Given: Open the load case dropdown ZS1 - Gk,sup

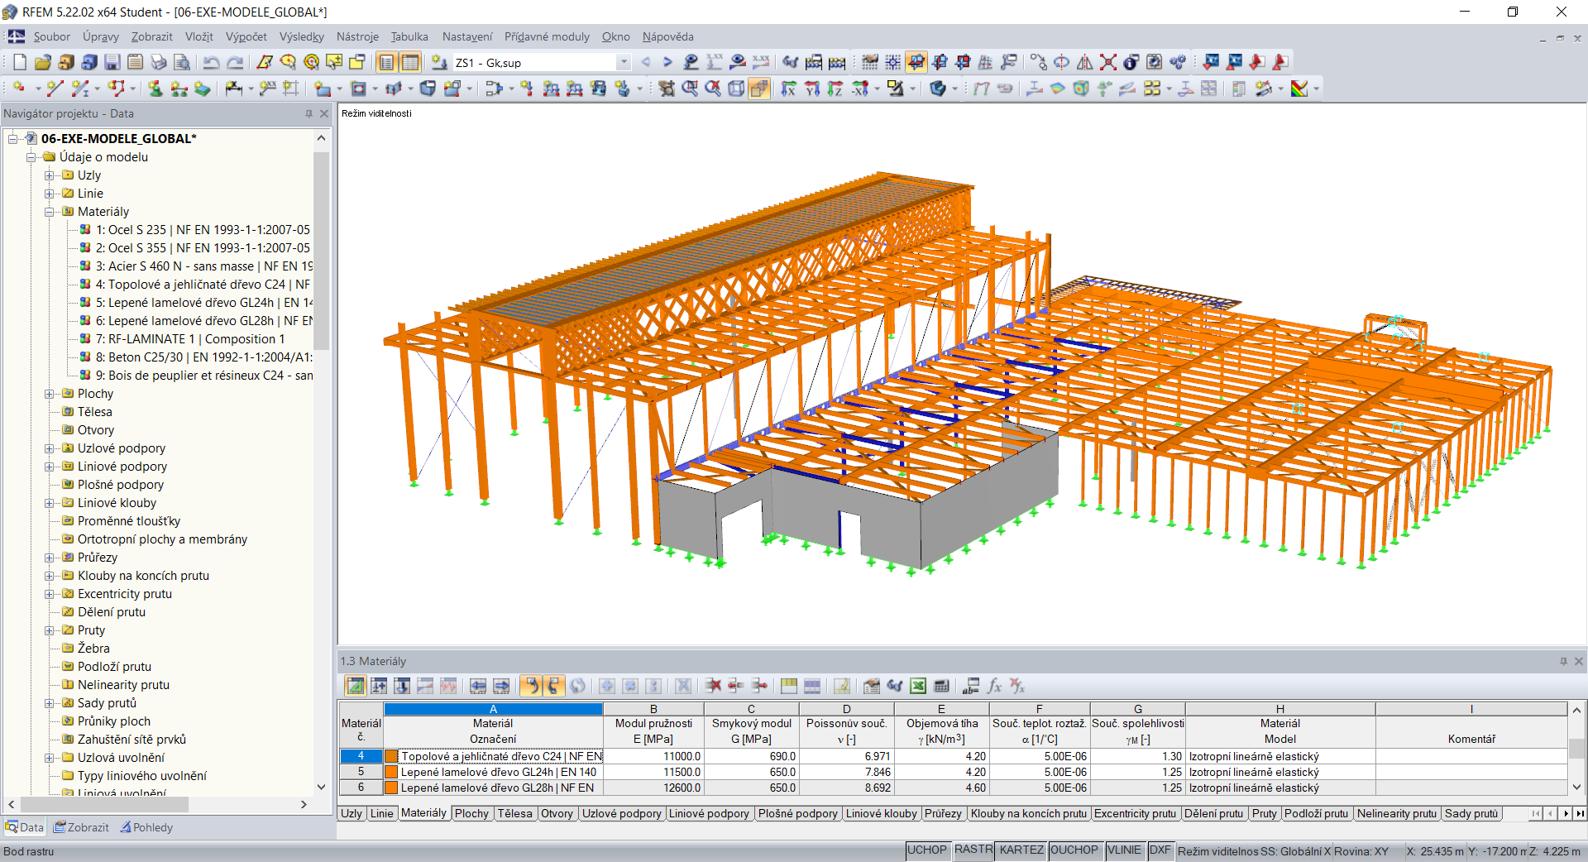Looking at the screenshot, I should click(624, 62).
